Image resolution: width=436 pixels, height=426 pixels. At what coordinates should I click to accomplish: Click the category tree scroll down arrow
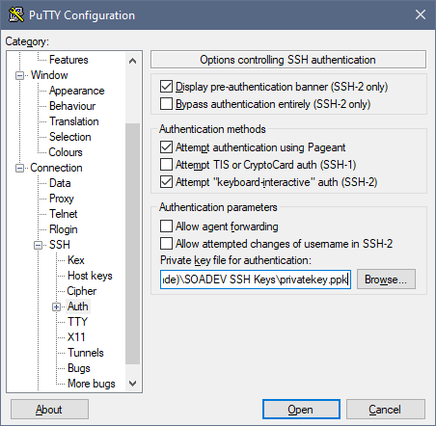coord(132,384)
